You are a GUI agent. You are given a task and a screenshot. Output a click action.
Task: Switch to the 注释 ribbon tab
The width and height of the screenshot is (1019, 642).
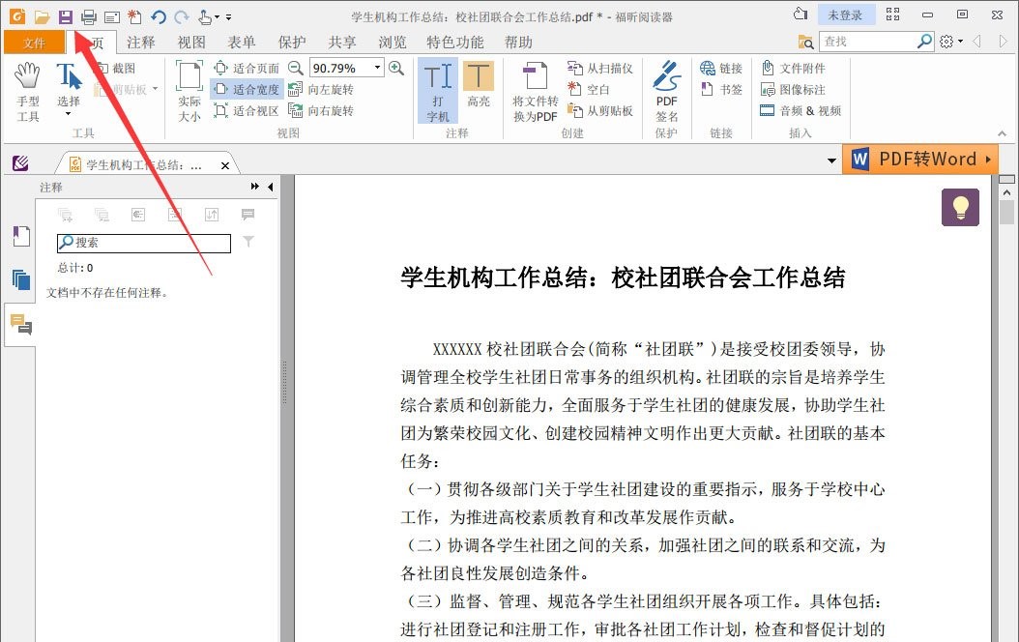[x=141, y=42]
